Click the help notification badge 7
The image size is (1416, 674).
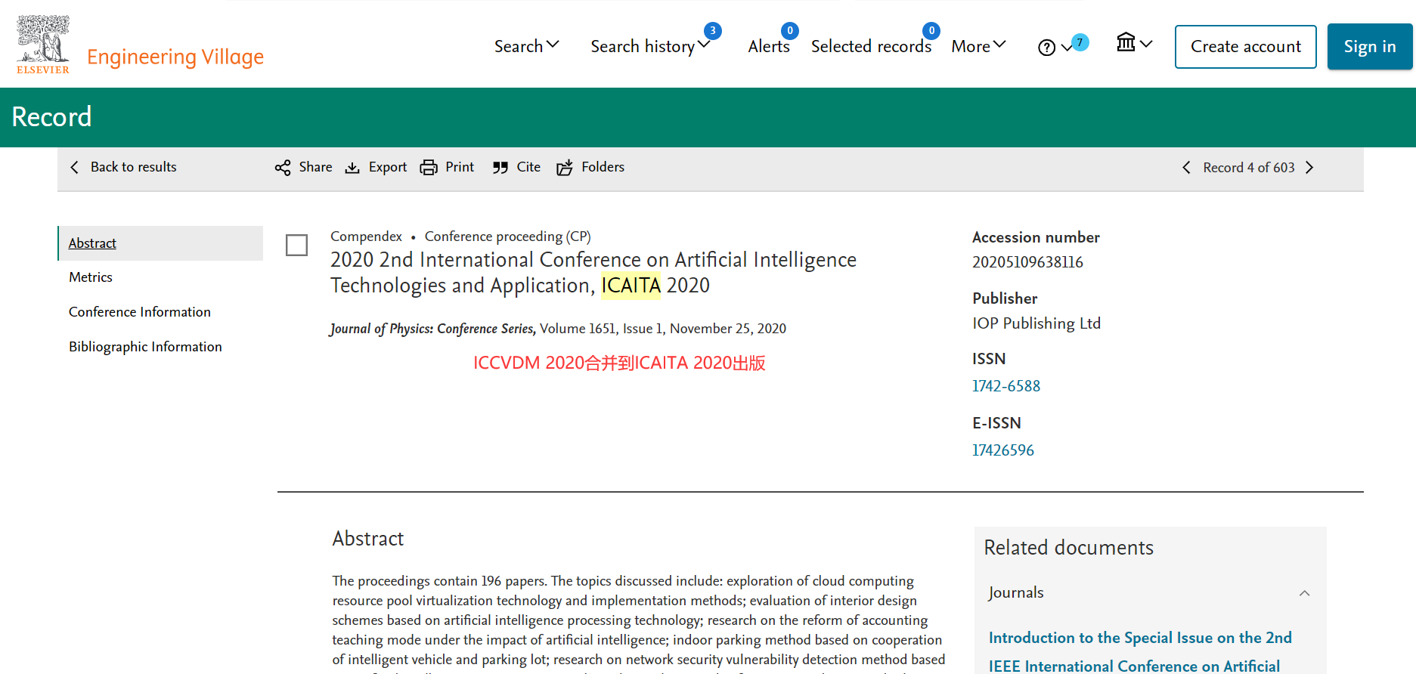1080,42
